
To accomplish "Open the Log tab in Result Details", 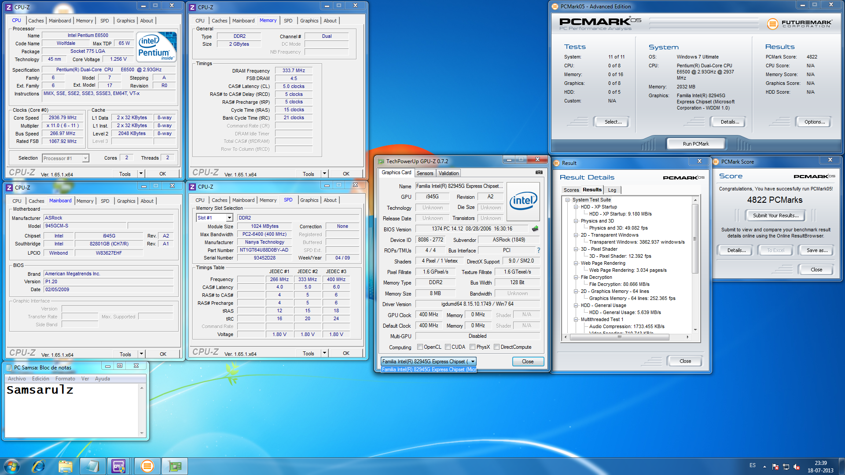I will coord(612,190).
